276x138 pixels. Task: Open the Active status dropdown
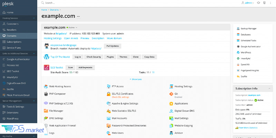click(x=72, y=28)
